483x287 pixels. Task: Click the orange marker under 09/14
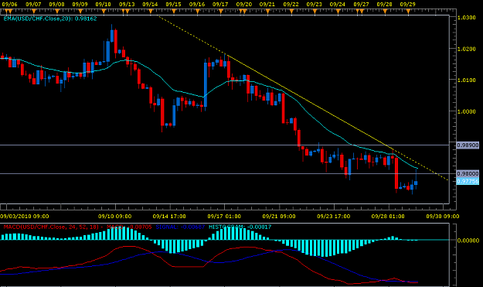pos(151,12)
